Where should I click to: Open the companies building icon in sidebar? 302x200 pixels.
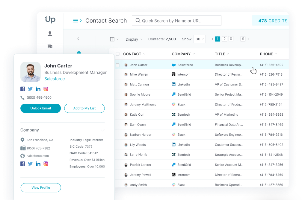coord(50,46)
